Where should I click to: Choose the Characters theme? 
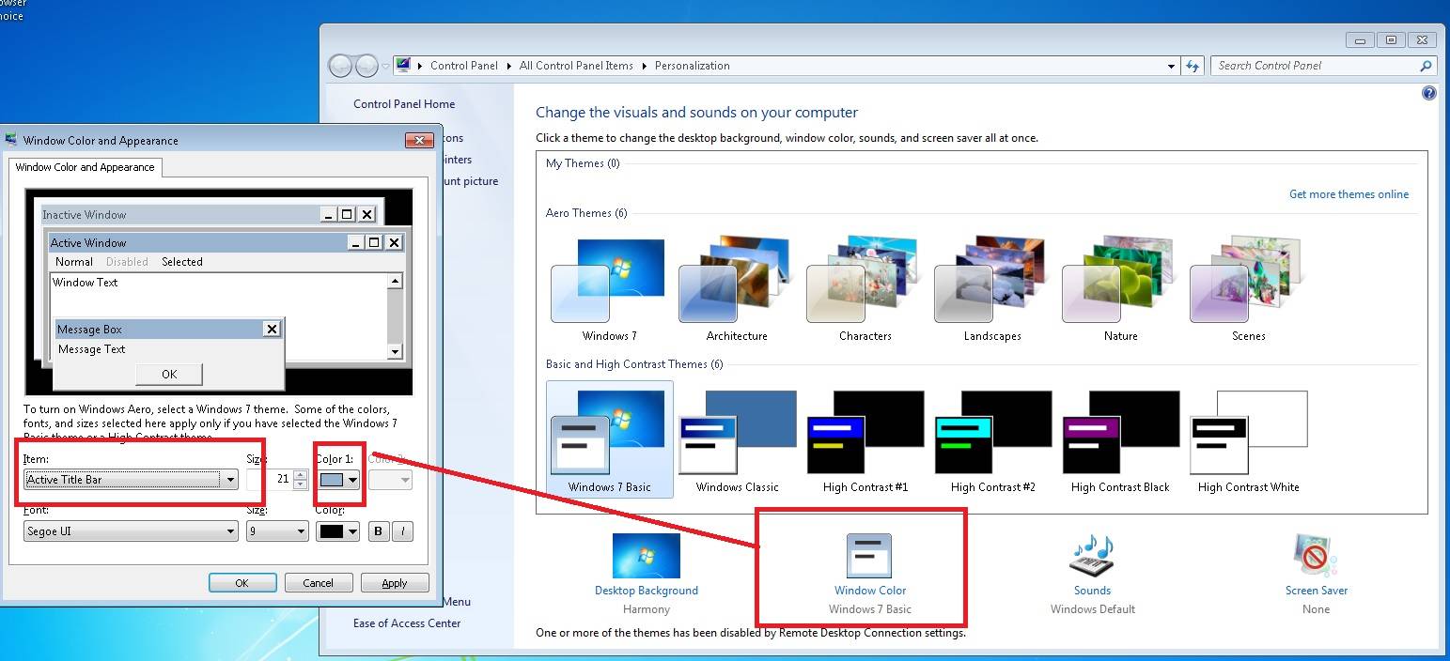click(x=864, y=289)
